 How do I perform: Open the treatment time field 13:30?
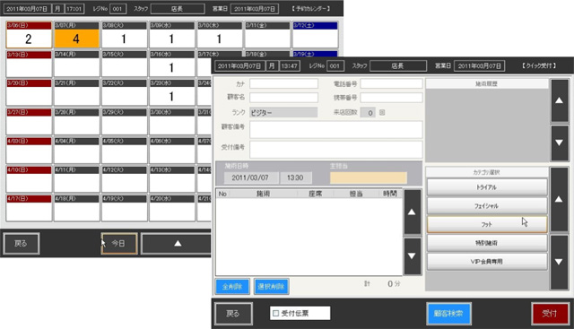tap(296, 177)
